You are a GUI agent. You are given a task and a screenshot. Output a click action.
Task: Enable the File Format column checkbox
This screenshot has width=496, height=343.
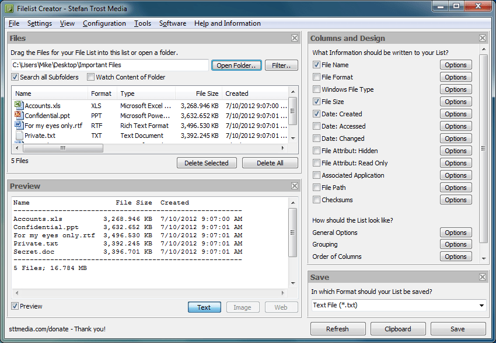point(316,77)
